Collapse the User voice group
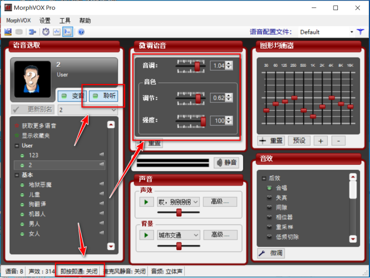Image resolution: width=370 pixels, height=278 pixels. pos(17,146)
